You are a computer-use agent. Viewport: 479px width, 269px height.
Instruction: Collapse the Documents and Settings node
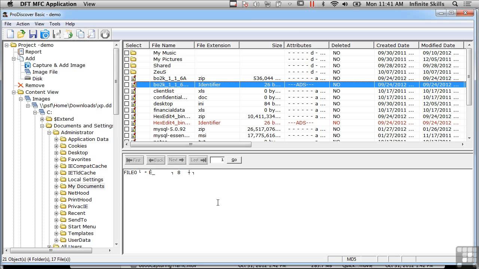pyautogui.click(x=42, y=126)
